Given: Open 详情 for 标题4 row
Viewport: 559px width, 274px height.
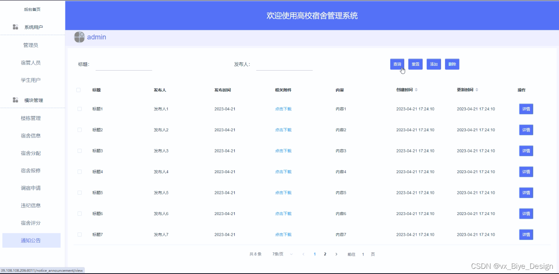Looking at the screenshot, I should (x=526, y=172).
